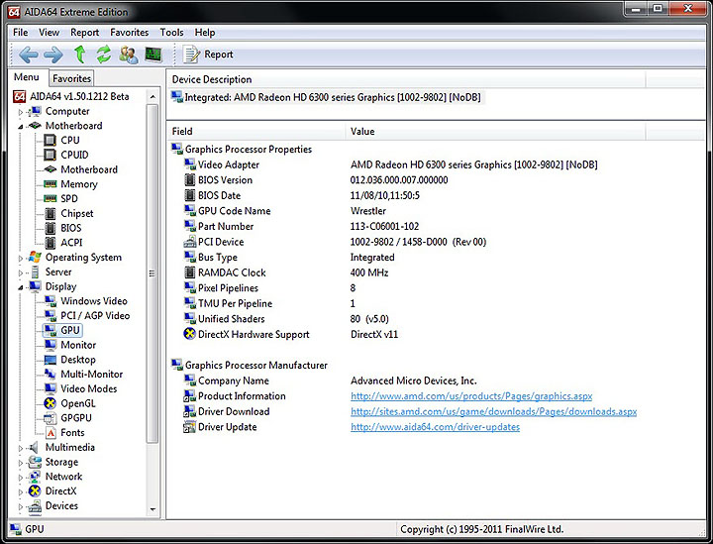Open the Tools menu
Image resolution: width=713 pixels, height=544 pixels.
[x=171, y=33]
